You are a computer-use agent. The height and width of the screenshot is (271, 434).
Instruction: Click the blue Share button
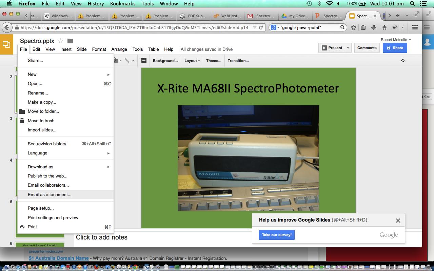(395, 48)
